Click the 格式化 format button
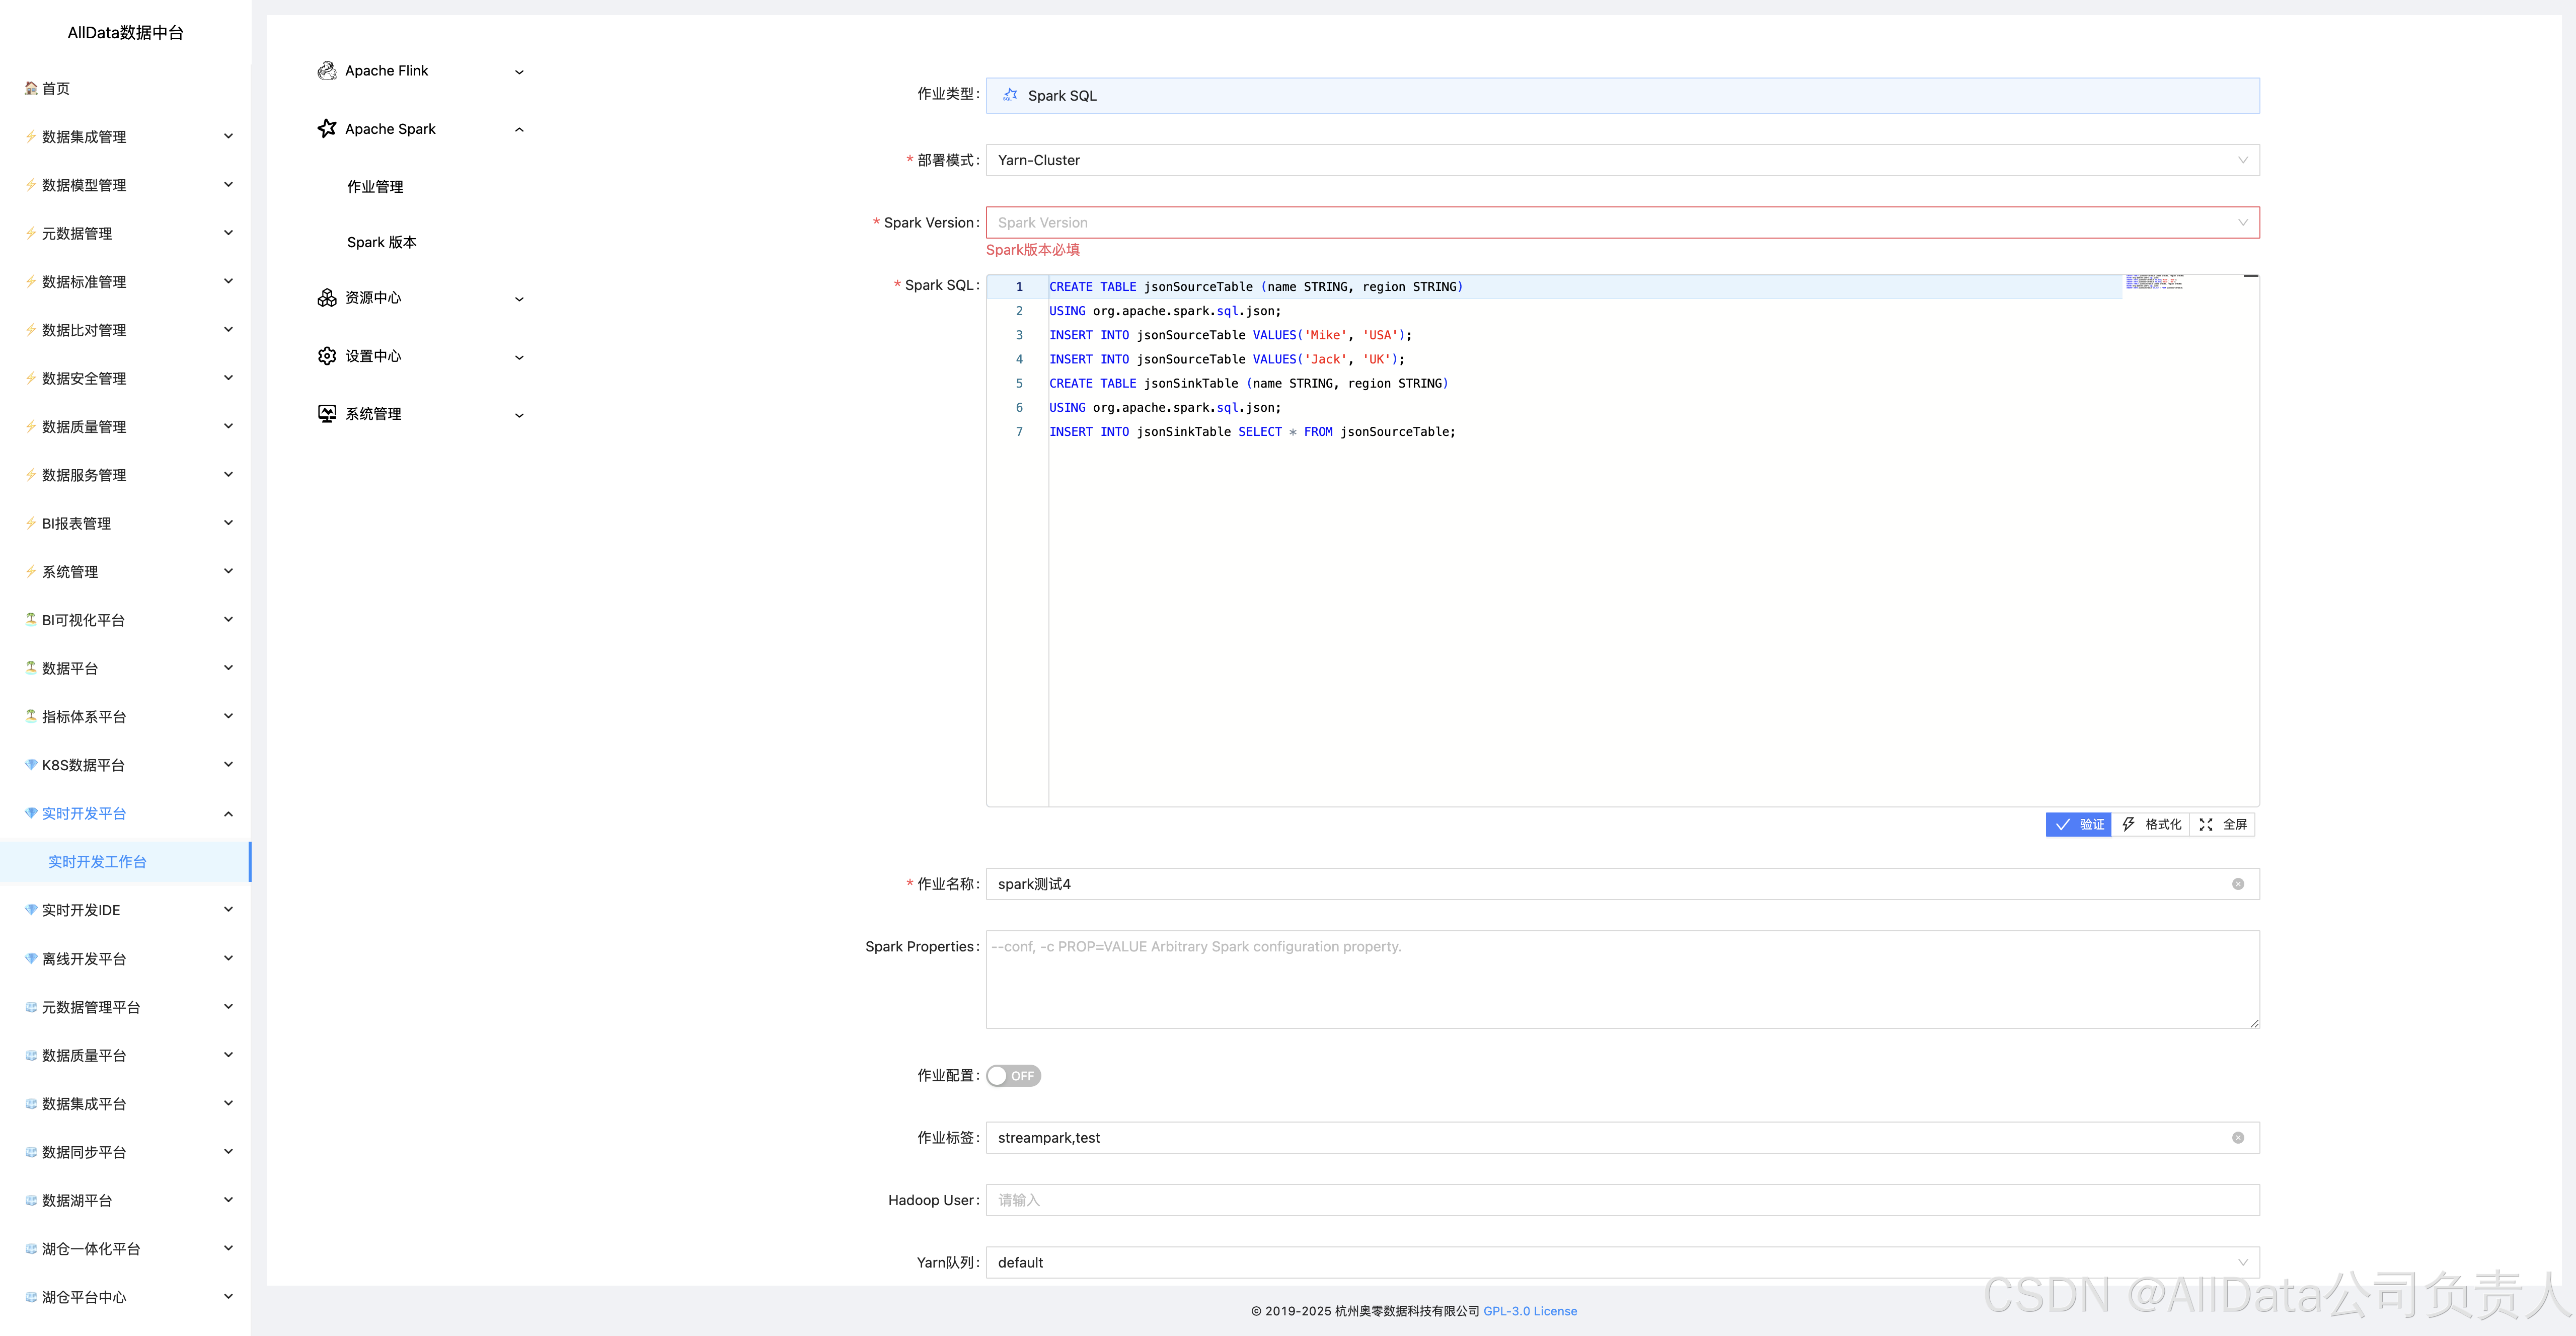Viewport: 2576px width, 1336px height. coord(2151,825)
